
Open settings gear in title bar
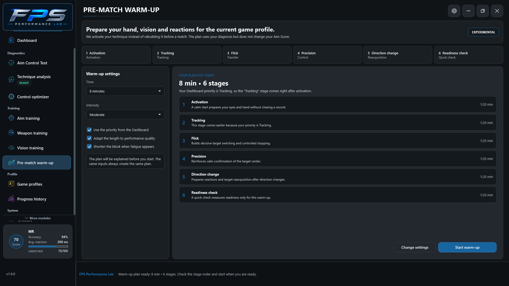(454, 11)
